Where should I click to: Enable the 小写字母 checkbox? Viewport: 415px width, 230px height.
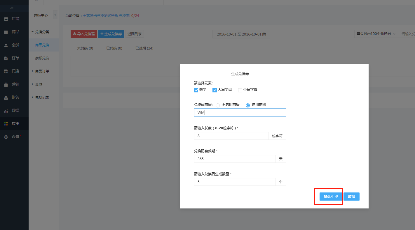(x=240, y=90)
